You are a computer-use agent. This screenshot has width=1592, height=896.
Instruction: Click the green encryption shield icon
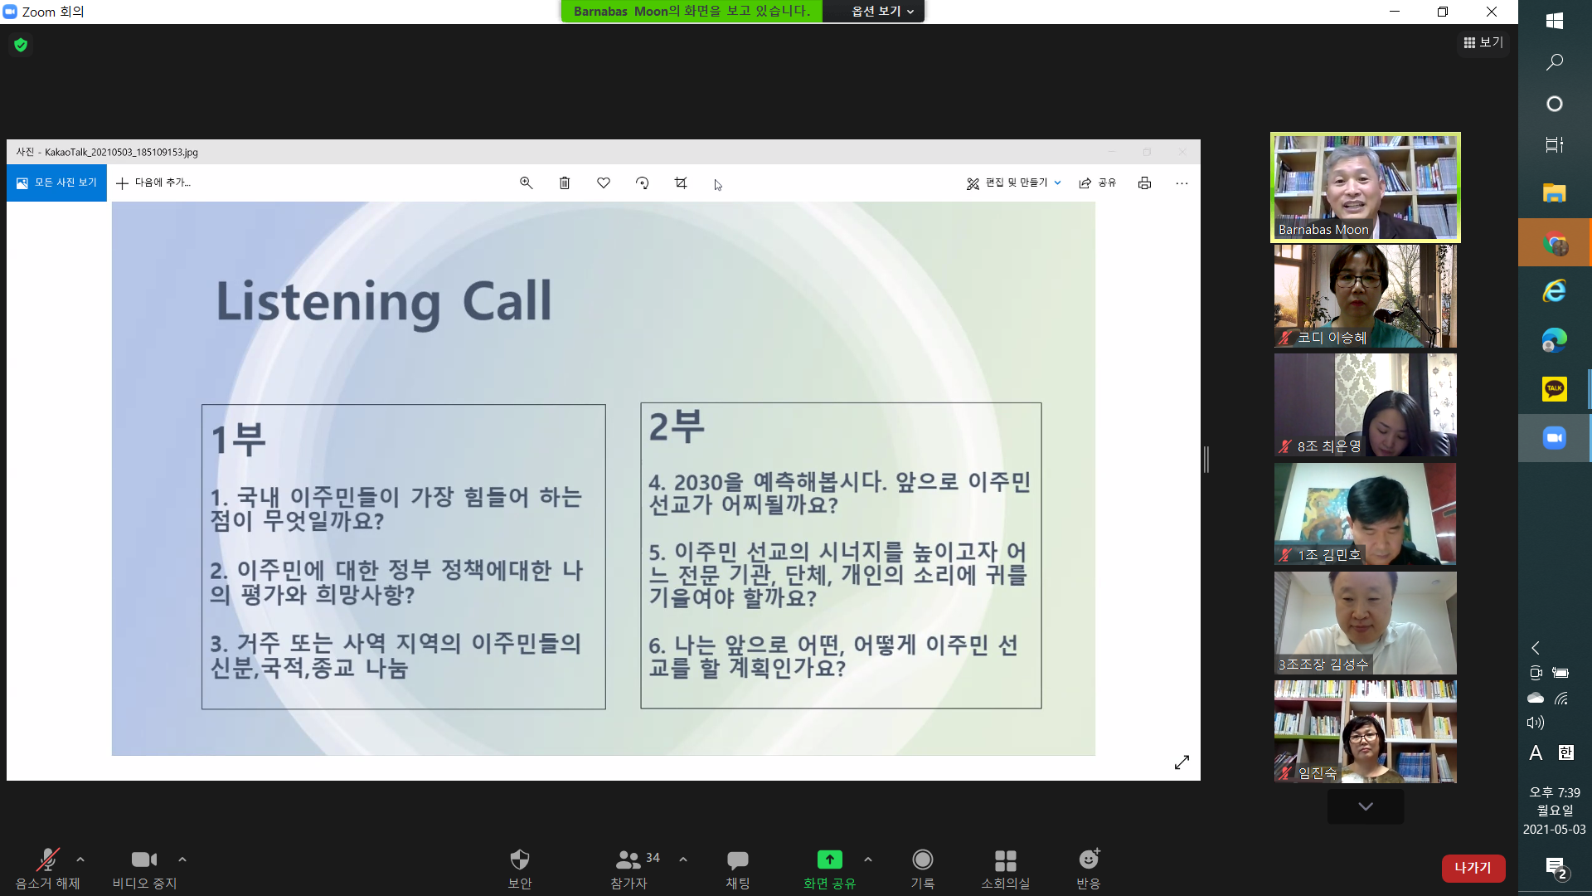[x=21, y=45]
